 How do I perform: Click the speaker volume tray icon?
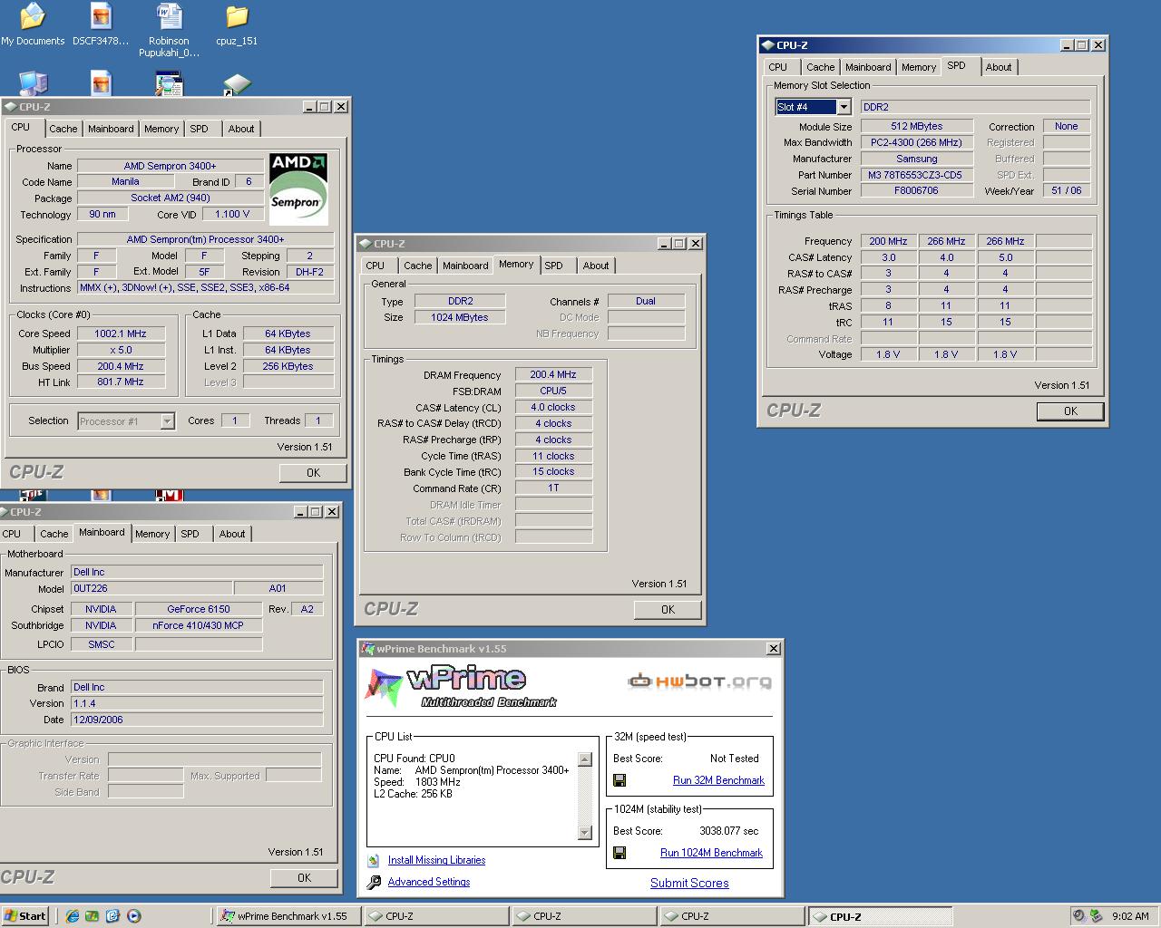click(x=1078, y=916)
